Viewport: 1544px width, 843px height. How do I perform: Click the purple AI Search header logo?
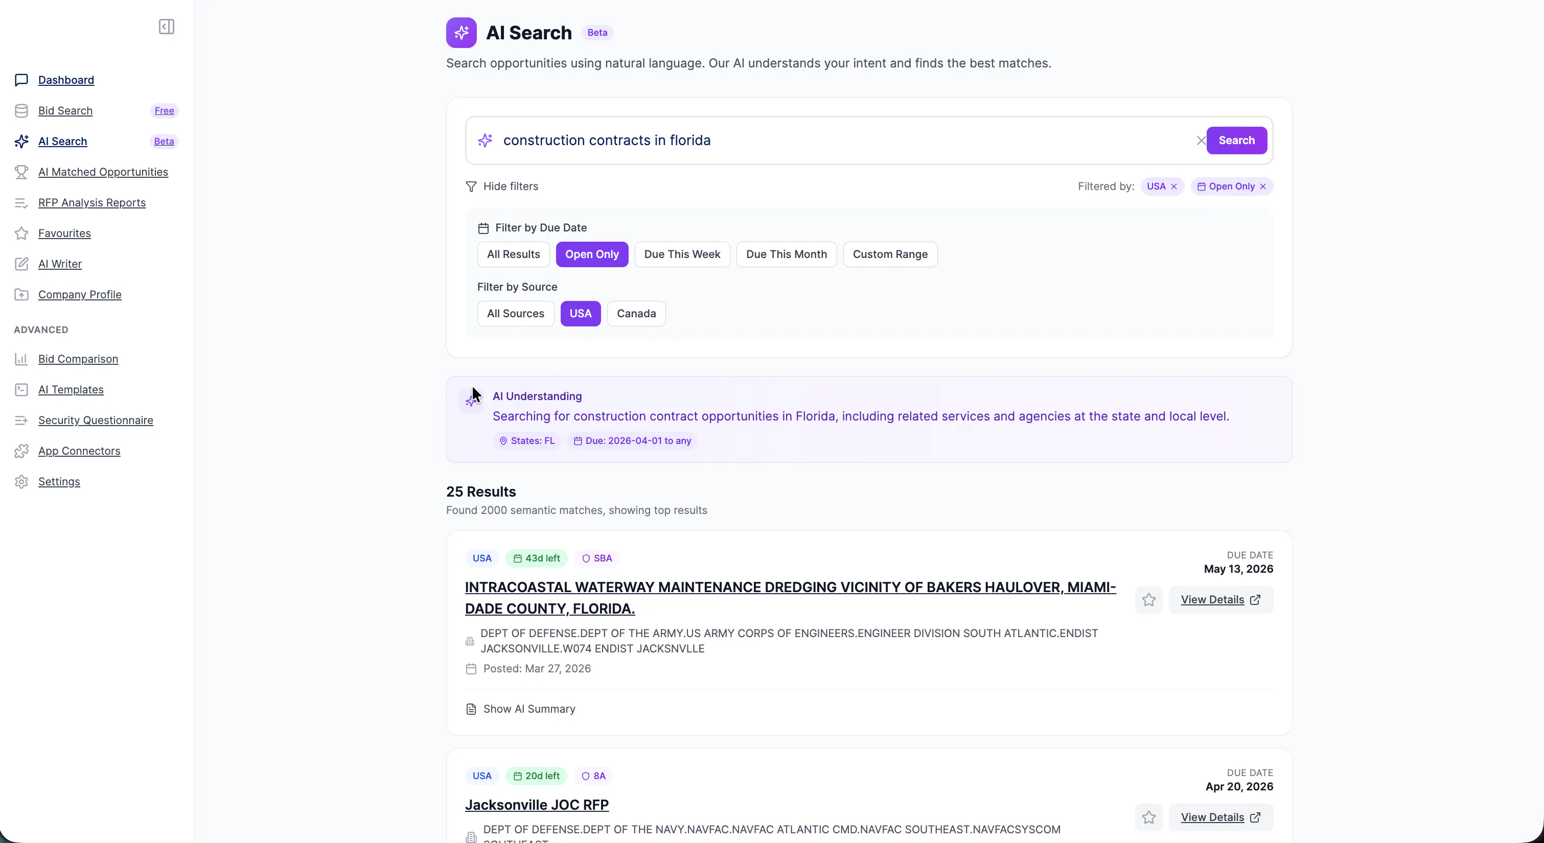[462, 32]
